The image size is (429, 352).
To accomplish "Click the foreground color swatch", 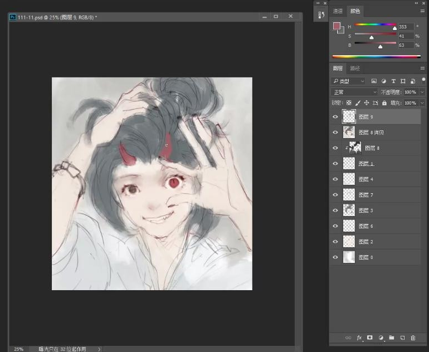I will pyautogui.click(x=336, y=26).
